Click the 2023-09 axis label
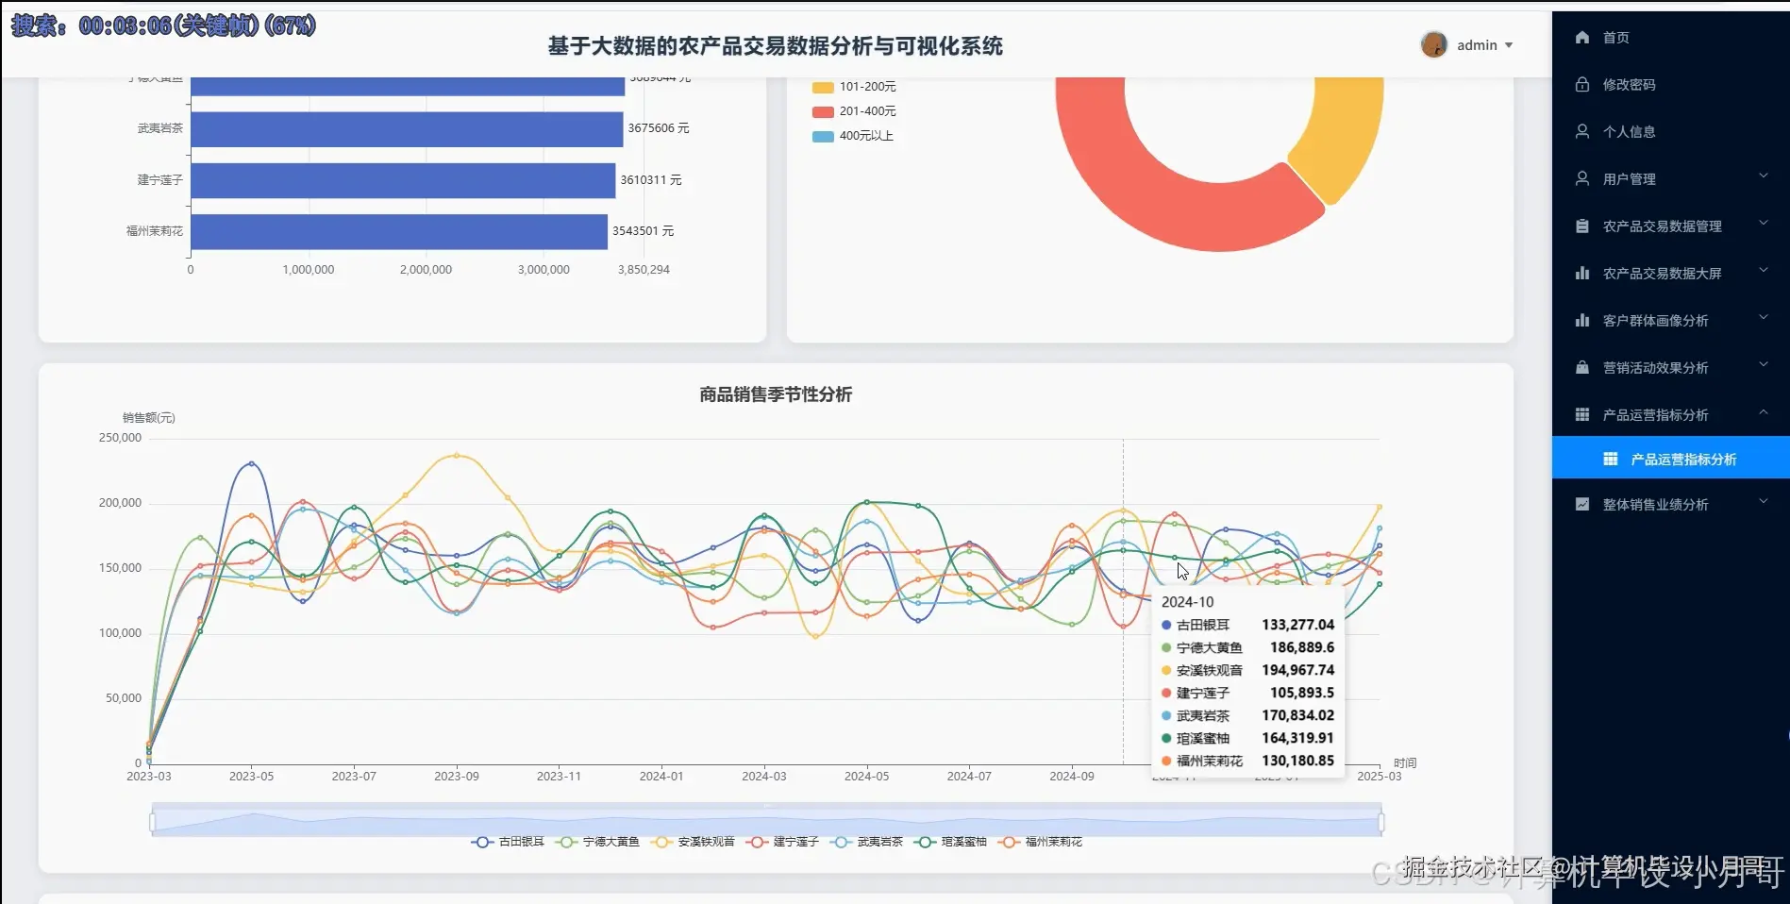This screenshot has height=904, width=1790. (457, 777)
